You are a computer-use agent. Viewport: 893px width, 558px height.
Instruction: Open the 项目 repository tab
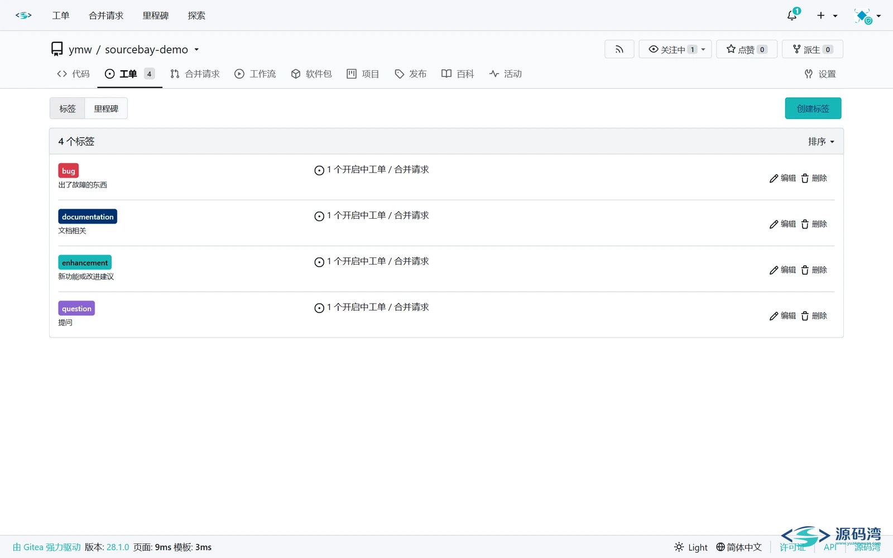coord(363,74)
